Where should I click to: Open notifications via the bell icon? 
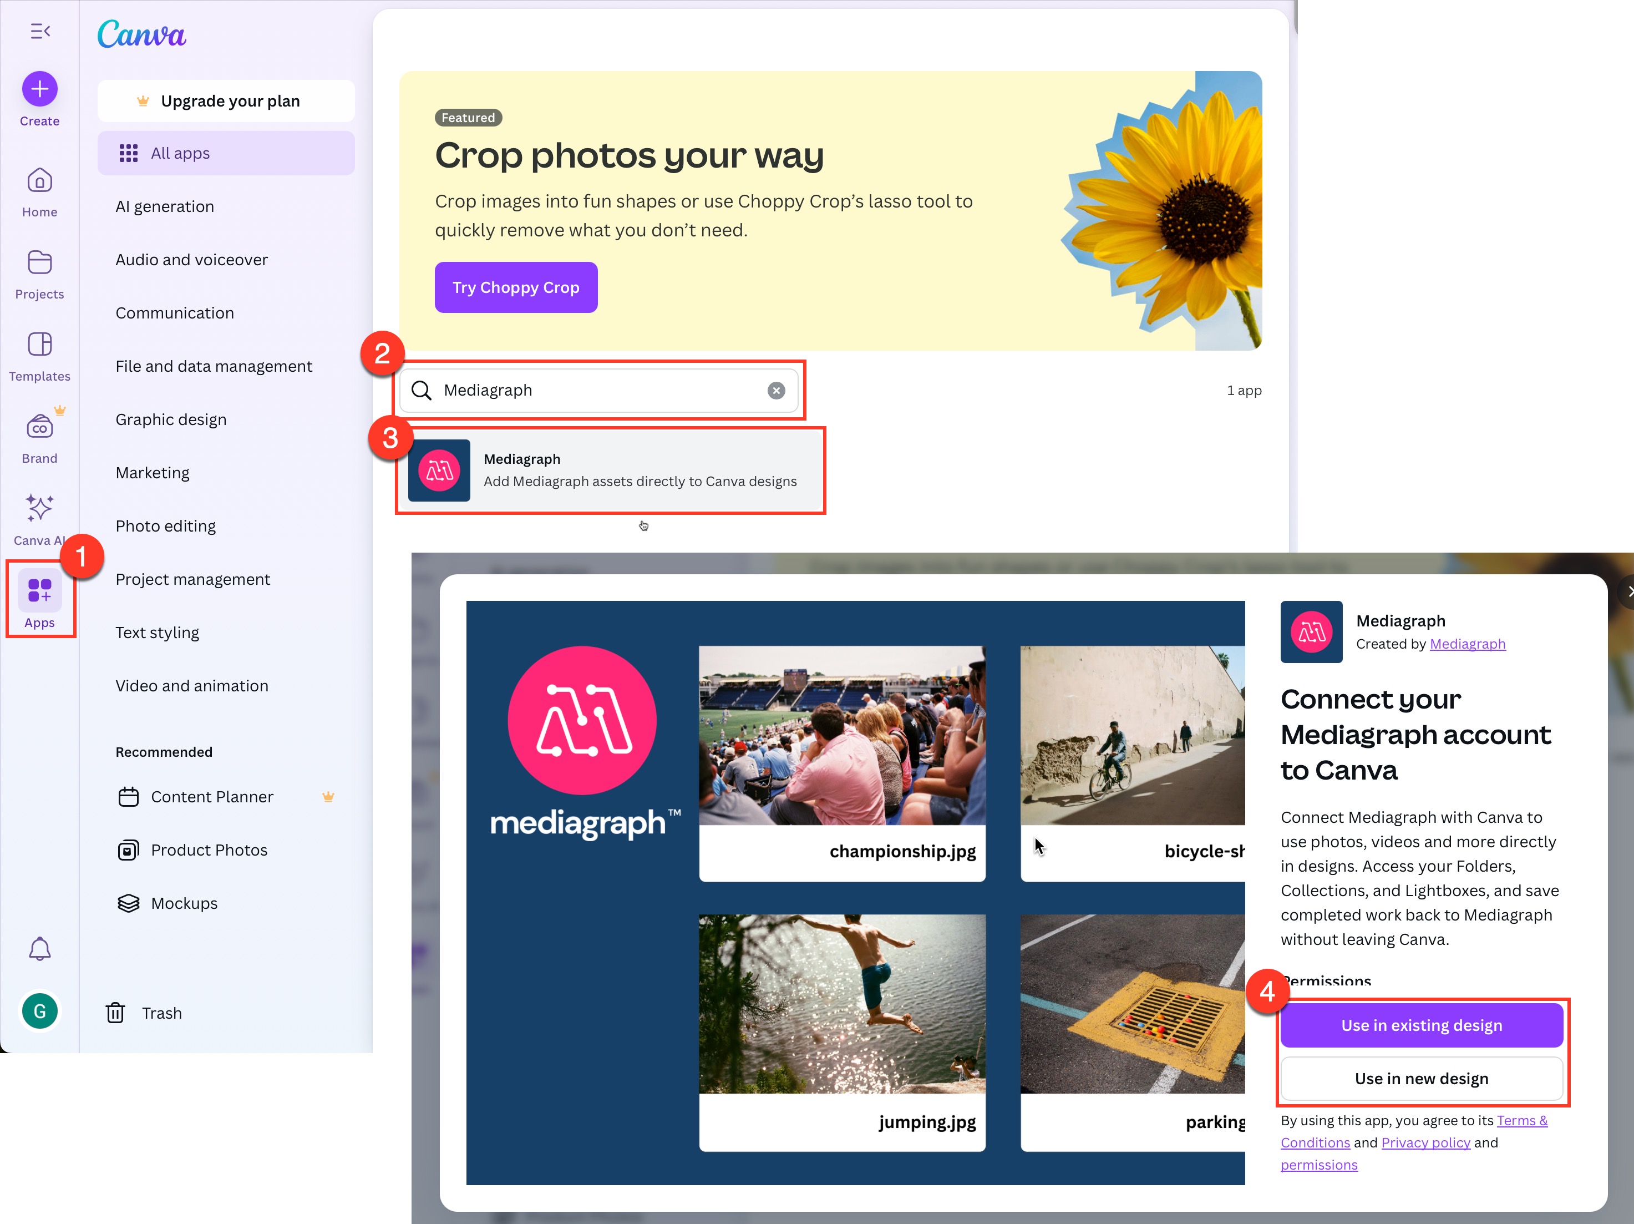(x=39, y=948)
